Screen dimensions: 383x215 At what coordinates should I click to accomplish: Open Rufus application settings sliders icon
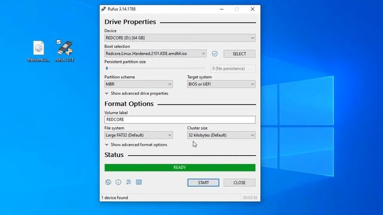(129, 182)
